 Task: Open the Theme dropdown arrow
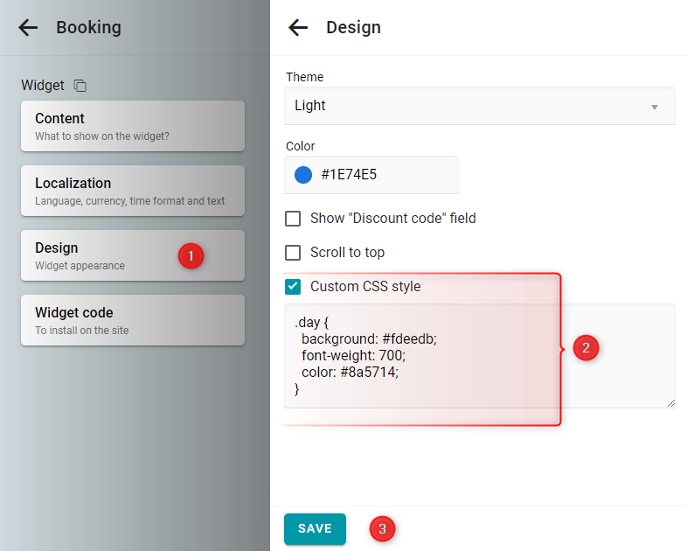pyautogui.click(x=654, y=107)
